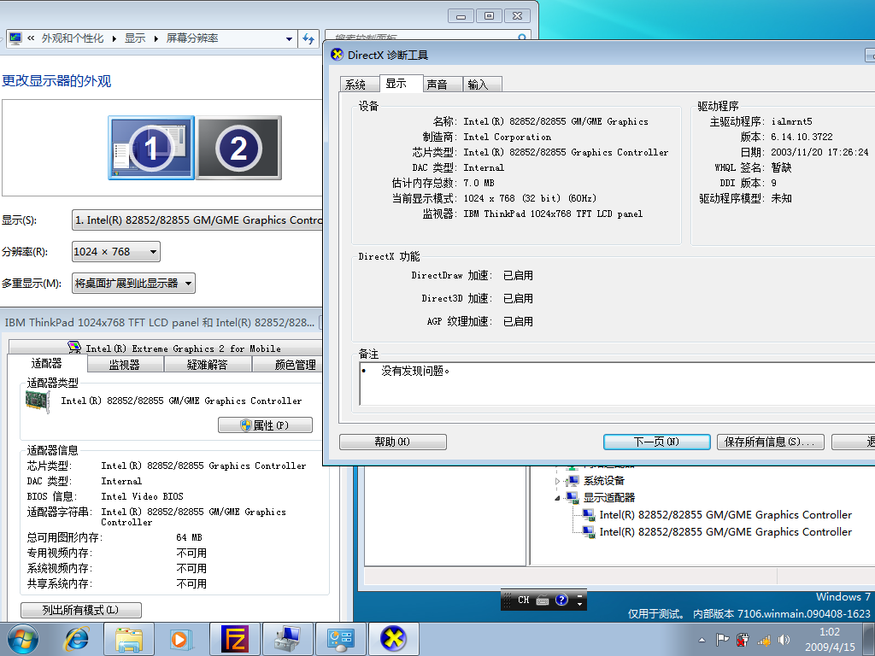
Task: Click Action Center flag tray icon
Action: click(x=723, y=640)
